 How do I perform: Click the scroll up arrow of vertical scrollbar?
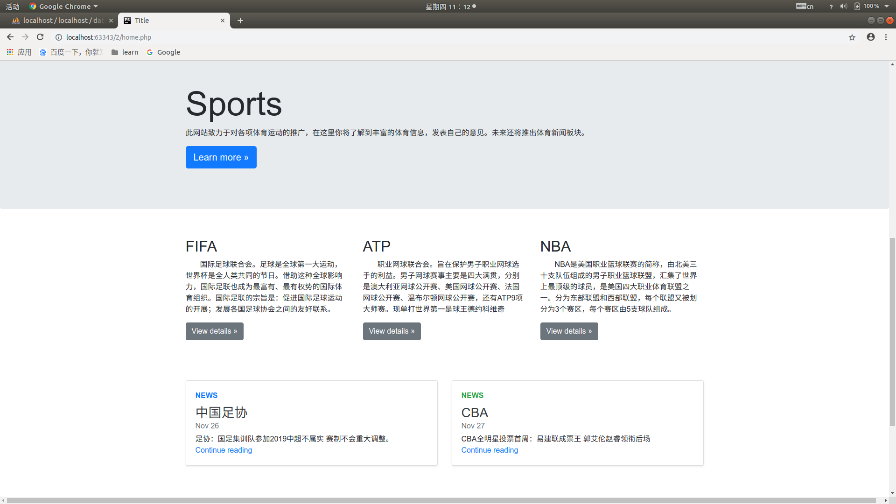(x=892, y=64)
